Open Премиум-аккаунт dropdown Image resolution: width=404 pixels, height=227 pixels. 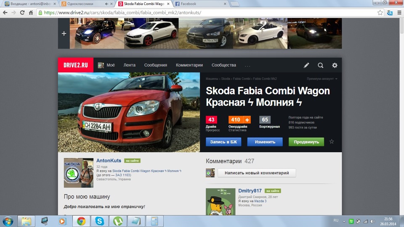(322, 79)
